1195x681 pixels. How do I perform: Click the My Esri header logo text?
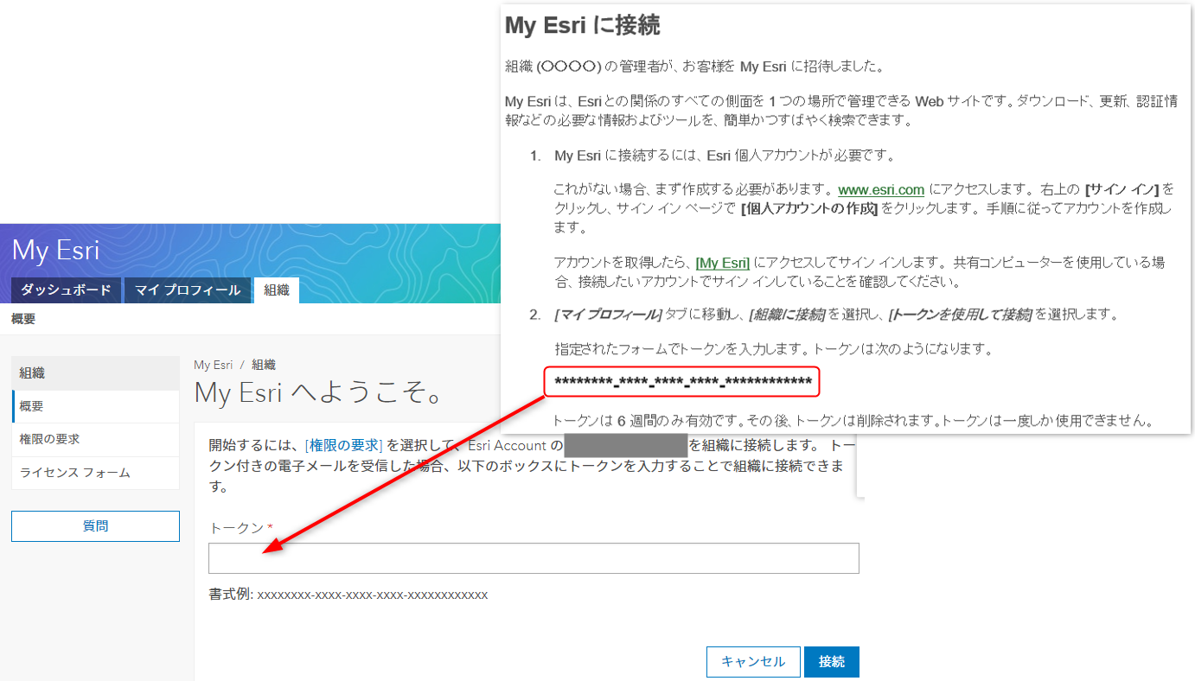[56, 251]
